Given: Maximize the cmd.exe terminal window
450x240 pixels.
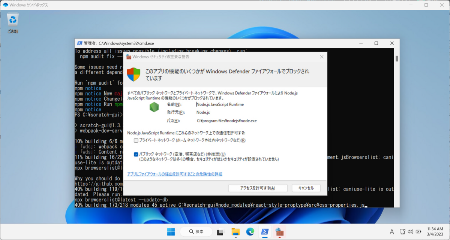Looking at the screenshot, I should 376,43.
